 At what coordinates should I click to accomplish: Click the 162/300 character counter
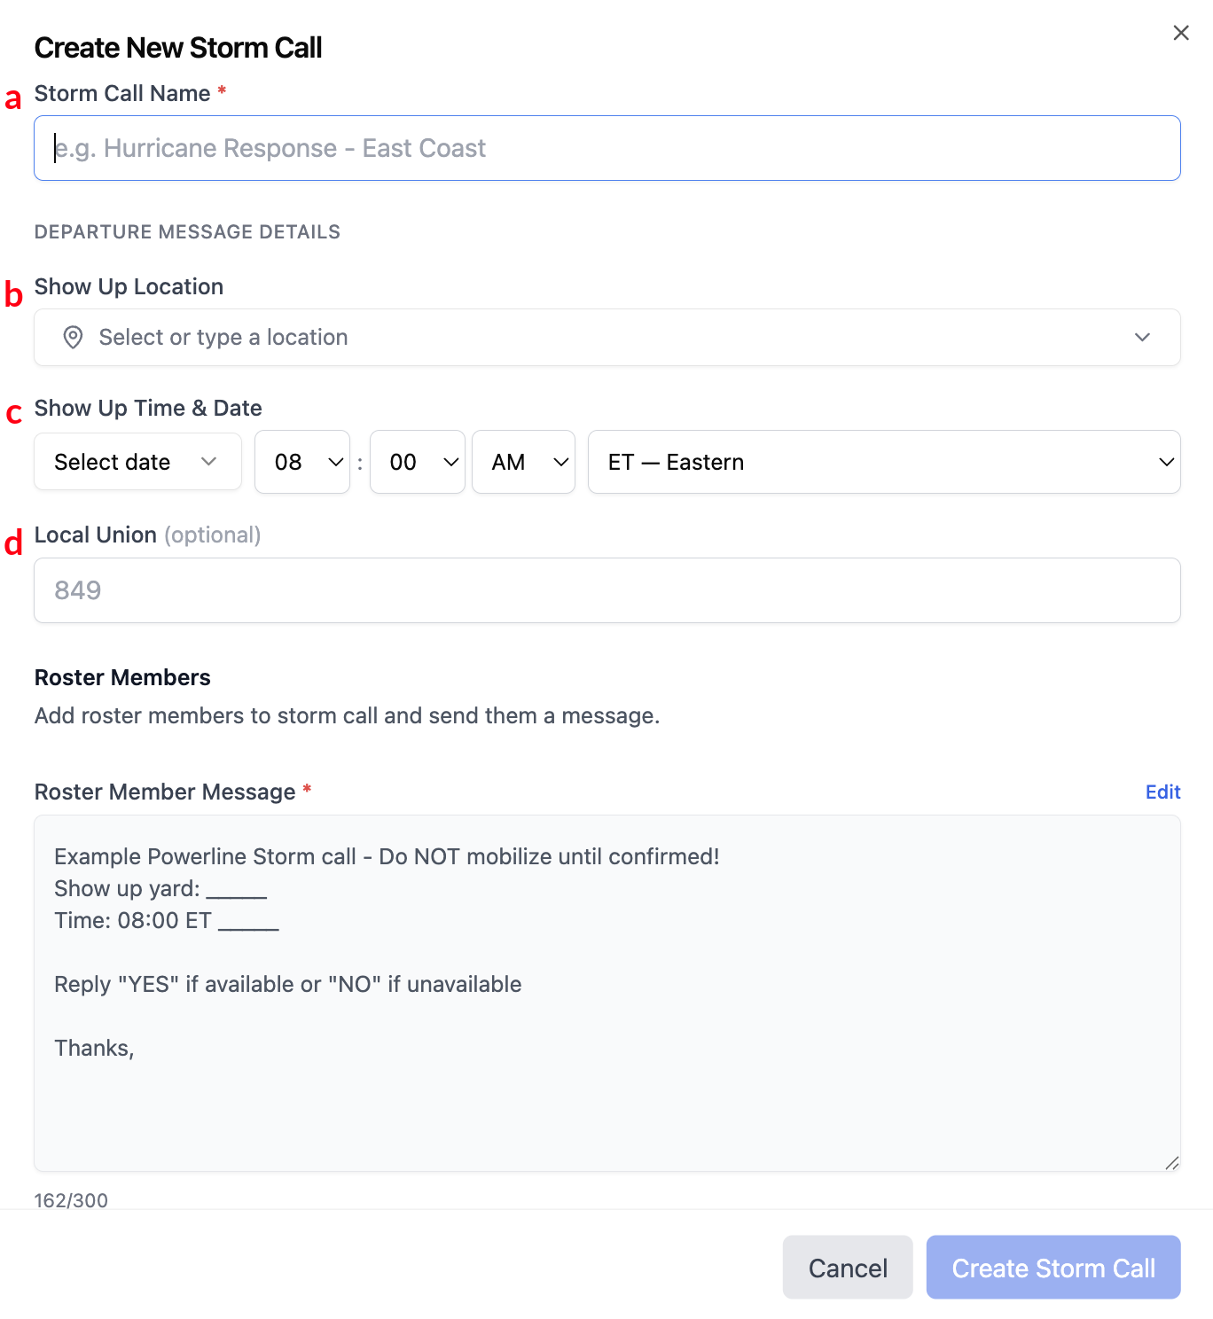71,1200
